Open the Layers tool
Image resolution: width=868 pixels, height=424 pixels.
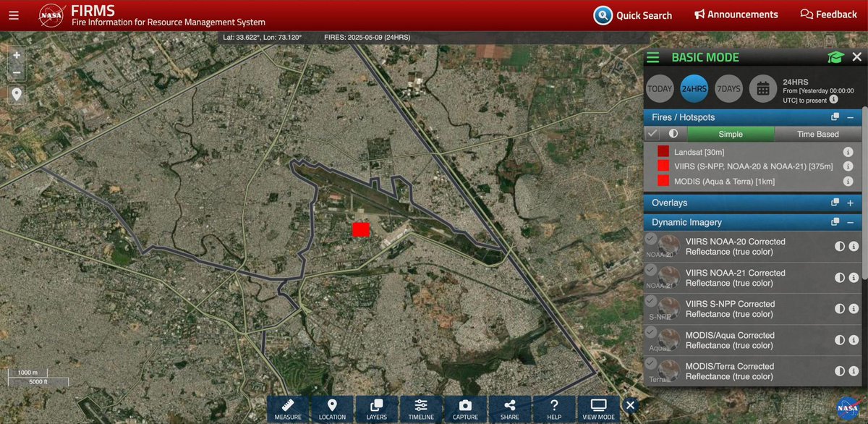(376, 410)
